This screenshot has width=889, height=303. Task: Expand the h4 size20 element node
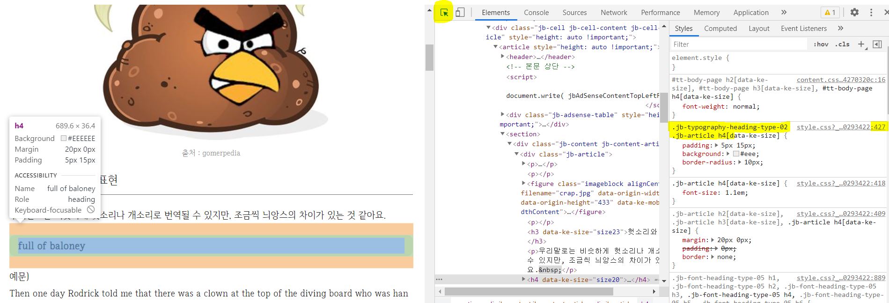click(524, 279)
